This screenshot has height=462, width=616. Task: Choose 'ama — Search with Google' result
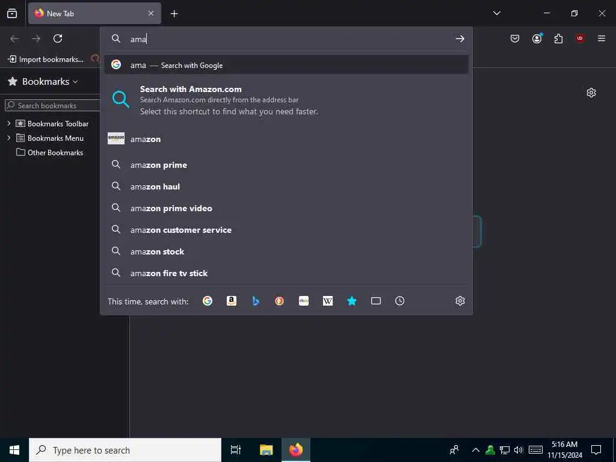pos(286,65)
